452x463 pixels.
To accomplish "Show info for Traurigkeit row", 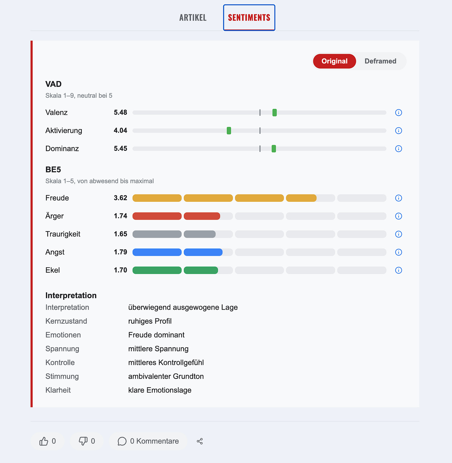I will pos(399,234).
